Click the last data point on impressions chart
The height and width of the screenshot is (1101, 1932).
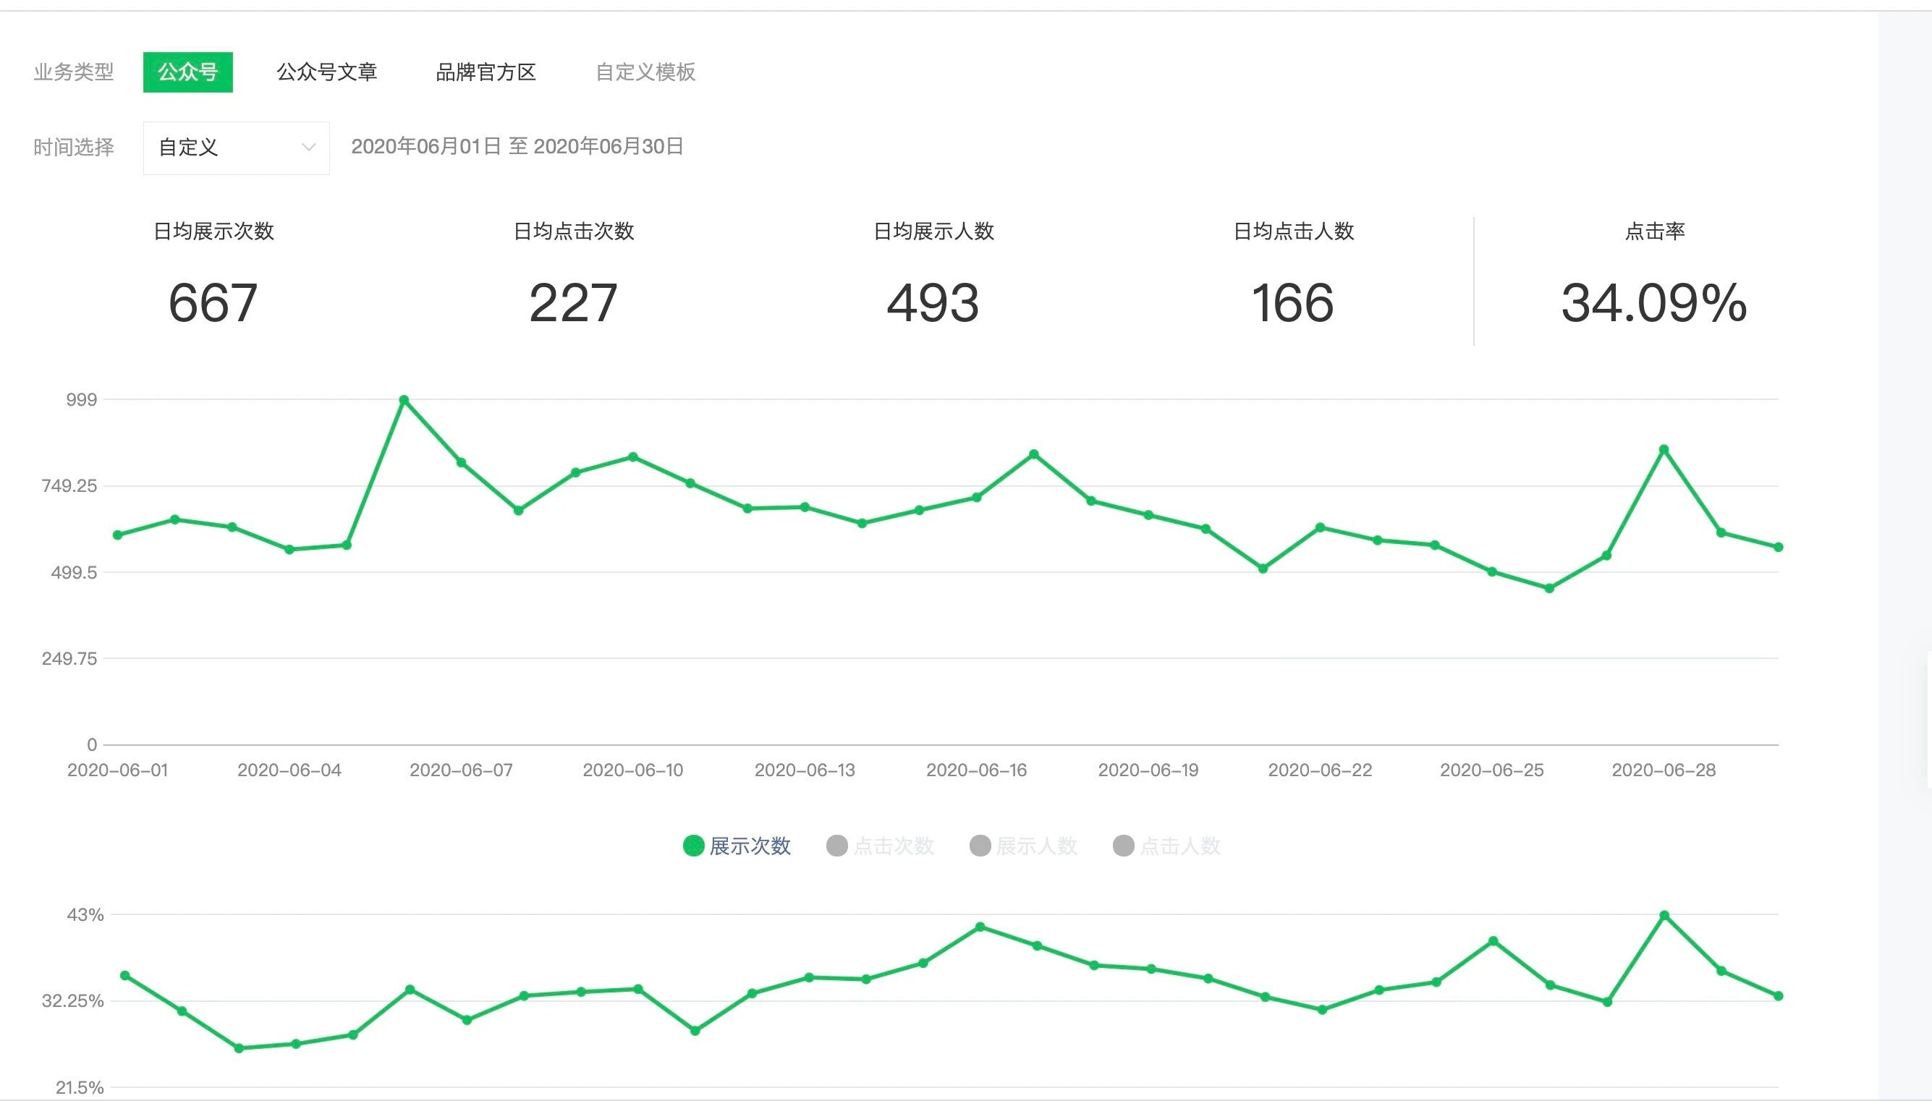click(1779, 547)
